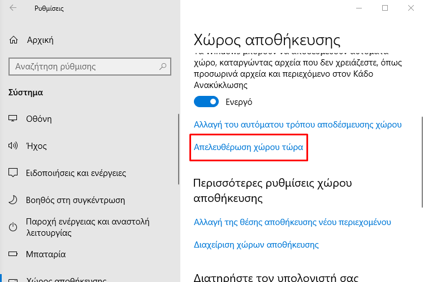
Task: Select the Μπαταρία battery icon
Action: (12, 254)
